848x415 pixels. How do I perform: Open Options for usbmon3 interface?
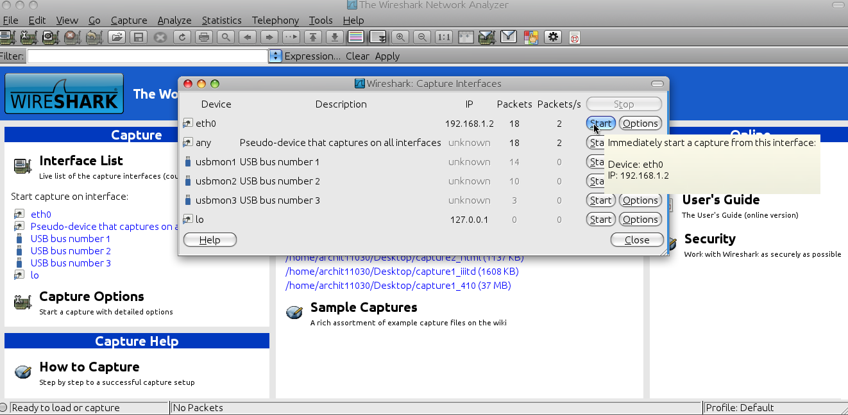click(640, 200)
